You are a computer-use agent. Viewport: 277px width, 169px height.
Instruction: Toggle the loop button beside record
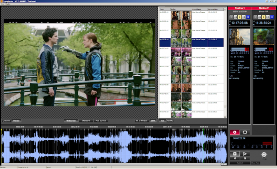click(244, 132)
